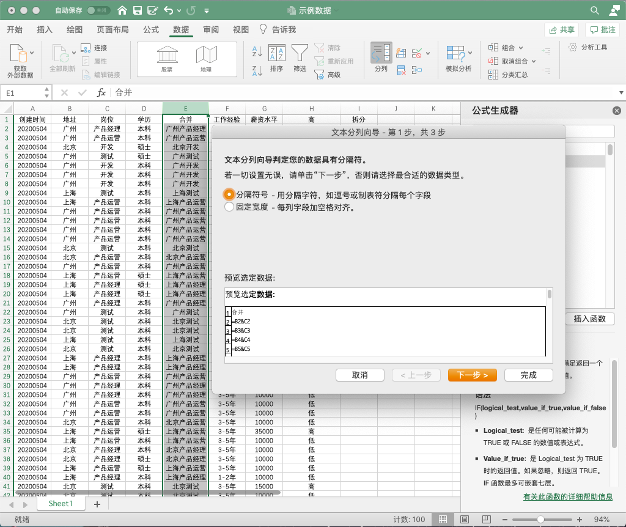
Task: Select the Delimited (分隔符号) radio option
Action: click(229, 194)
